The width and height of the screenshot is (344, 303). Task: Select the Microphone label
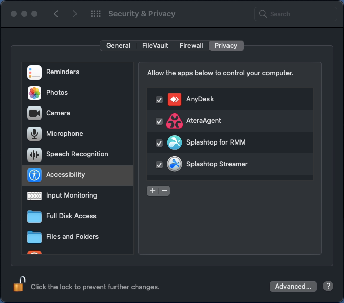65,133
